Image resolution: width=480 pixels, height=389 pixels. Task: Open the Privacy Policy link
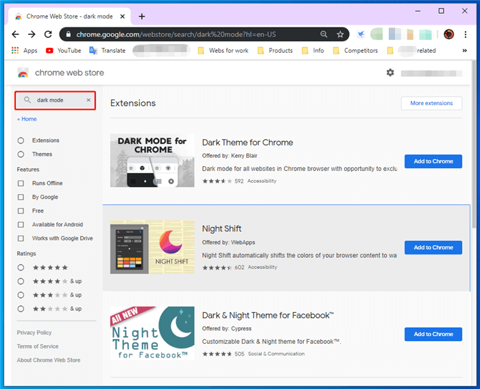point(34,333)
